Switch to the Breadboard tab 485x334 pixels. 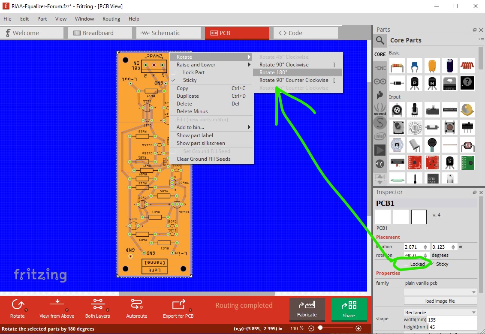[x=99, y=33]
